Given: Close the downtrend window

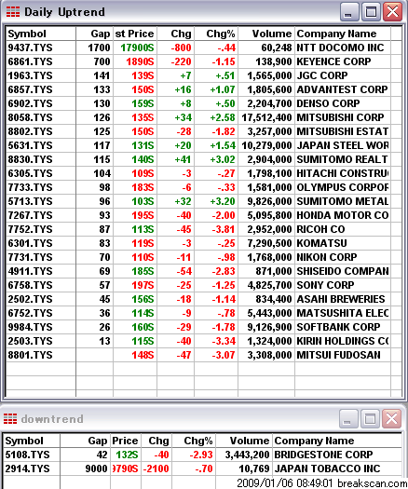Looking at the screenshot, I should point(391,419).
